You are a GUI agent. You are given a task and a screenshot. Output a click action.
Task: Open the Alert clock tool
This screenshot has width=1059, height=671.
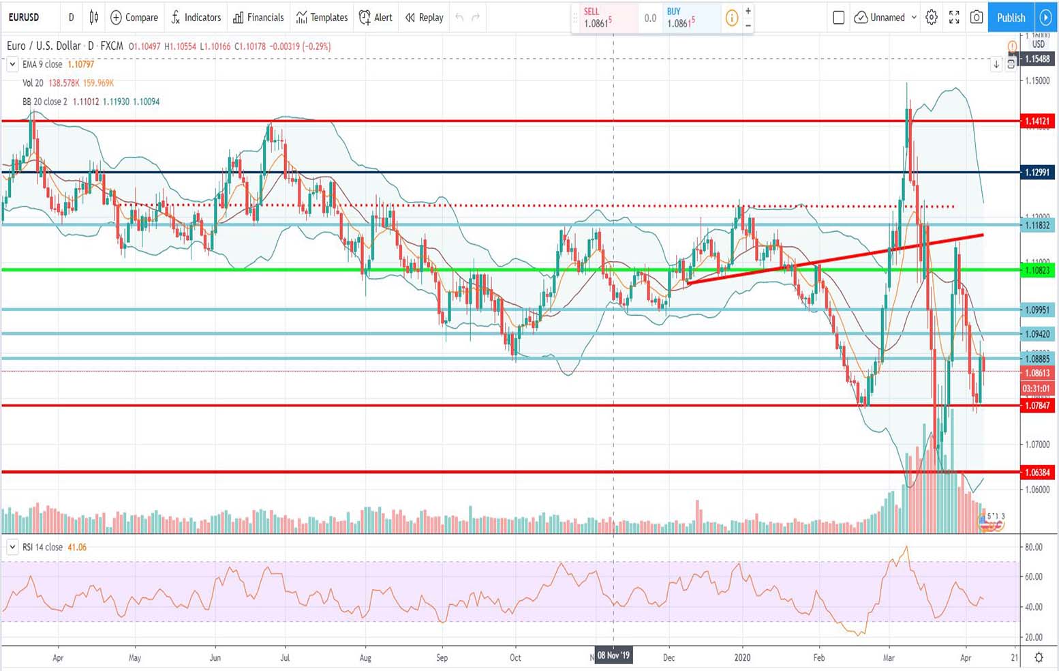point(375,17)
